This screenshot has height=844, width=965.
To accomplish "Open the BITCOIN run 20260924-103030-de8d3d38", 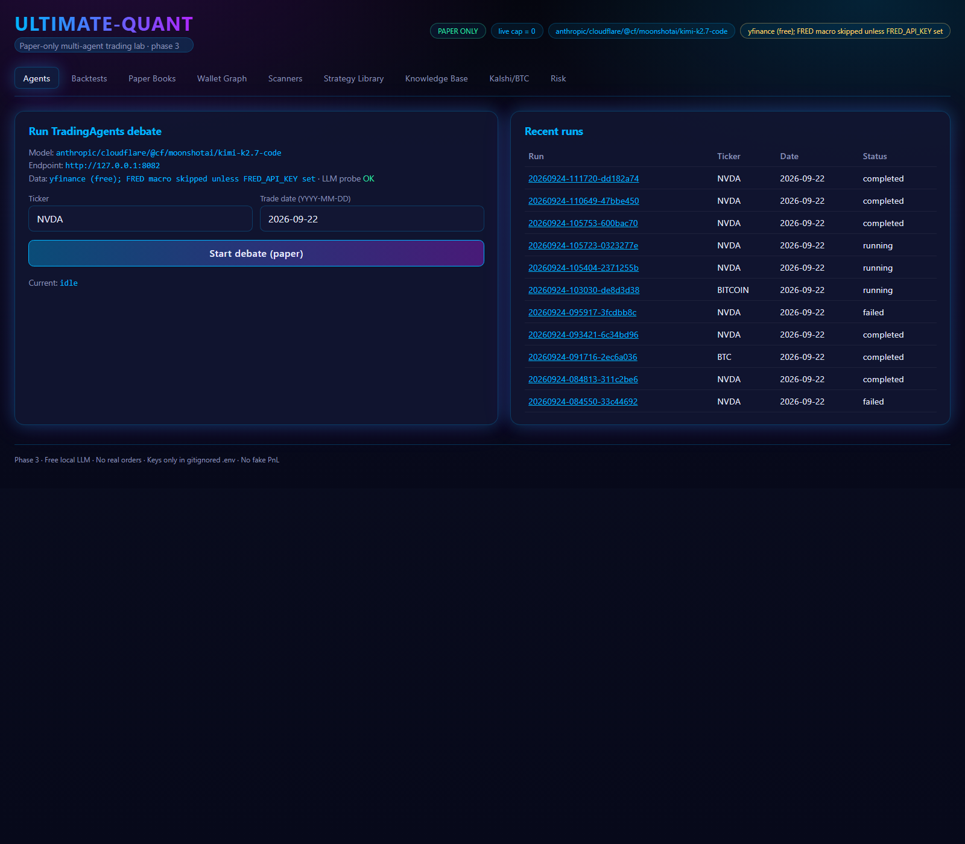I will pyautogui.click(x=584, y=290).
